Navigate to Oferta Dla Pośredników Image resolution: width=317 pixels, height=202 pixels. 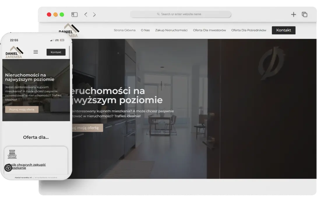[249, 30]
